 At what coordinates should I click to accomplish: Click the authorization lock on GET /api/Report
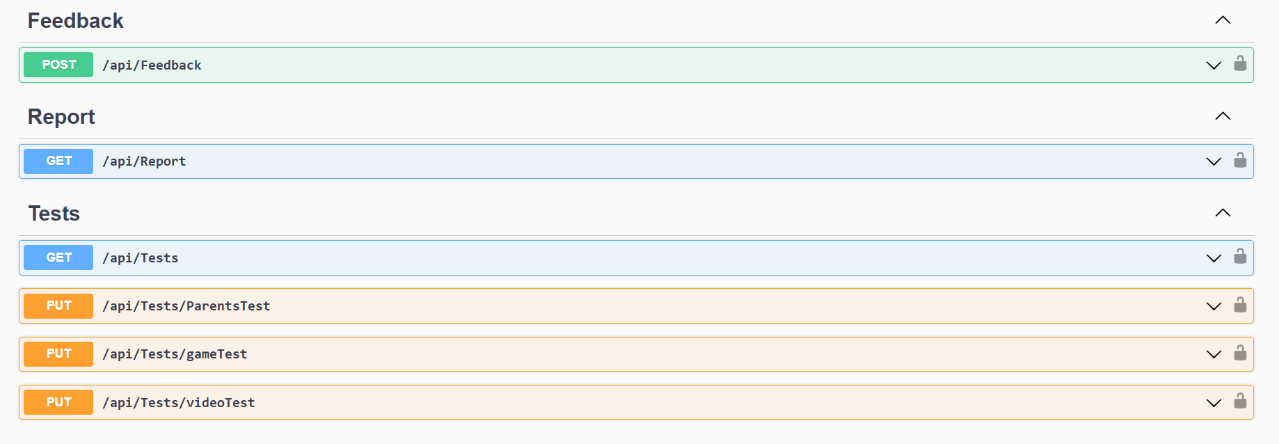1240,161
